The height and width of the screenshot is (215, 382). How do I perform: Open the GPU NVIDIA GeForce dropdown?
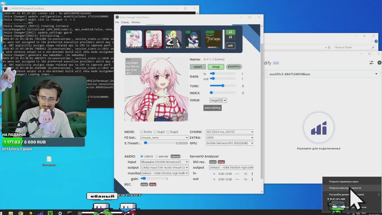coord(229,143)
